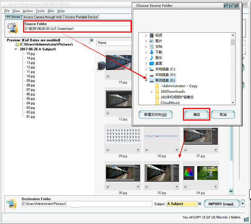Click the camera source folder icon
The width and height of the screenshot is (251, 224).
pos(12,28)
